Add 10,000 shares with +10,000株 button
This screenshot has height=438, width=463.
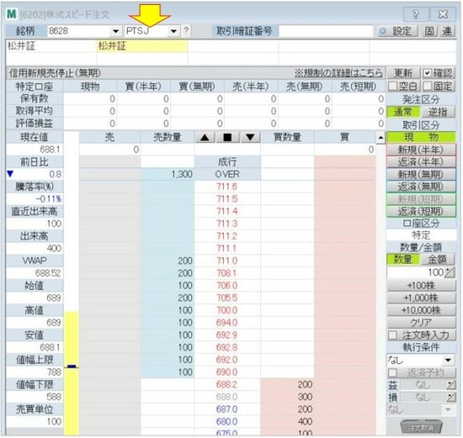[x=421, y=310]
